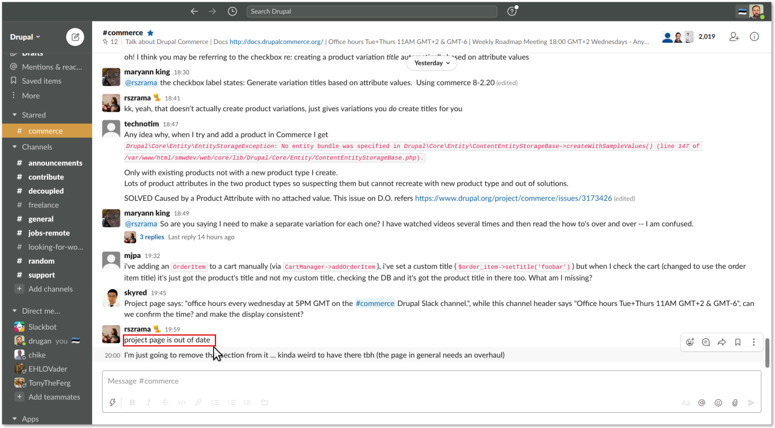Select the commerce channel in Starred
This screenshot has width=775, height=428.
(46, 131)
